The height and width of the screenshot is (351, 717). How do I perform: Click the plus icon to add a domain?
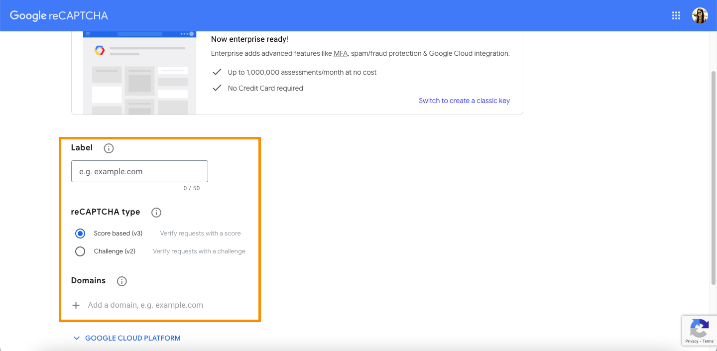[x=76, y=305]
